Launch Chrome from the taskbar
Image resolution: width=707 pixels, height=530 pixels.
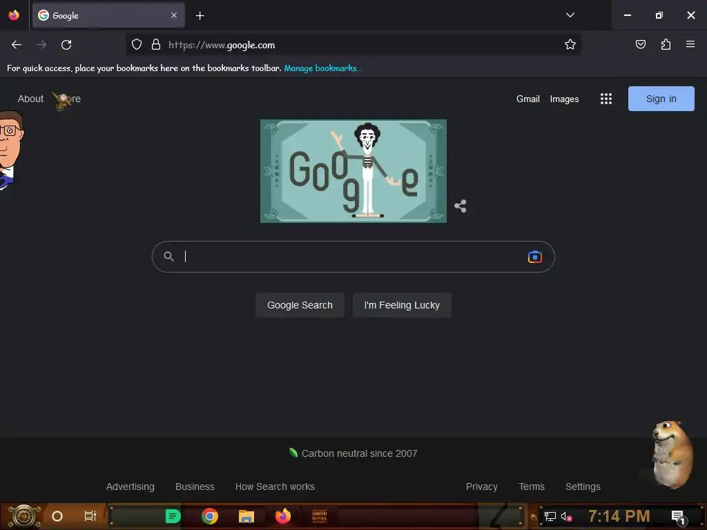210,516
